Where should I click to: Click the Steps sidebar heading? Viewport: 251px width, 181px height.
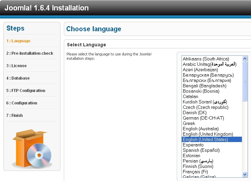point(15,28)
